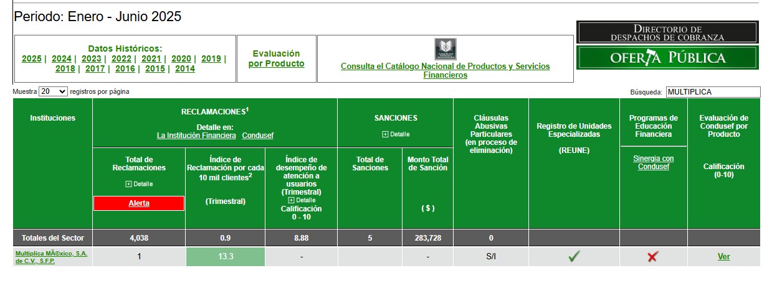777x291 pixels.
Task: Click the Búsqueda search field
Action: 713,92
